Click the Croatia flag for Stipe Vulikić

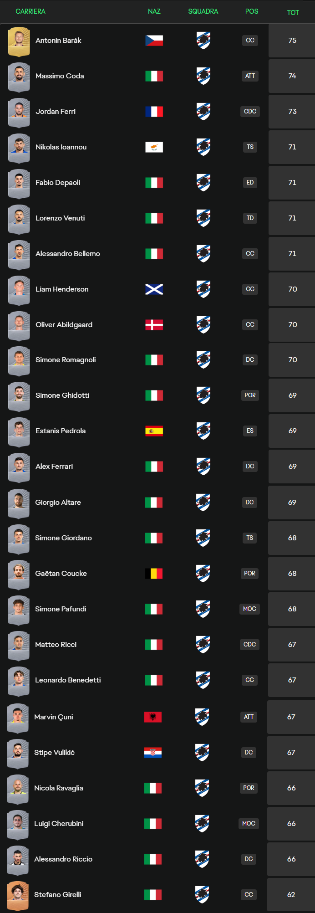(153, 753)
